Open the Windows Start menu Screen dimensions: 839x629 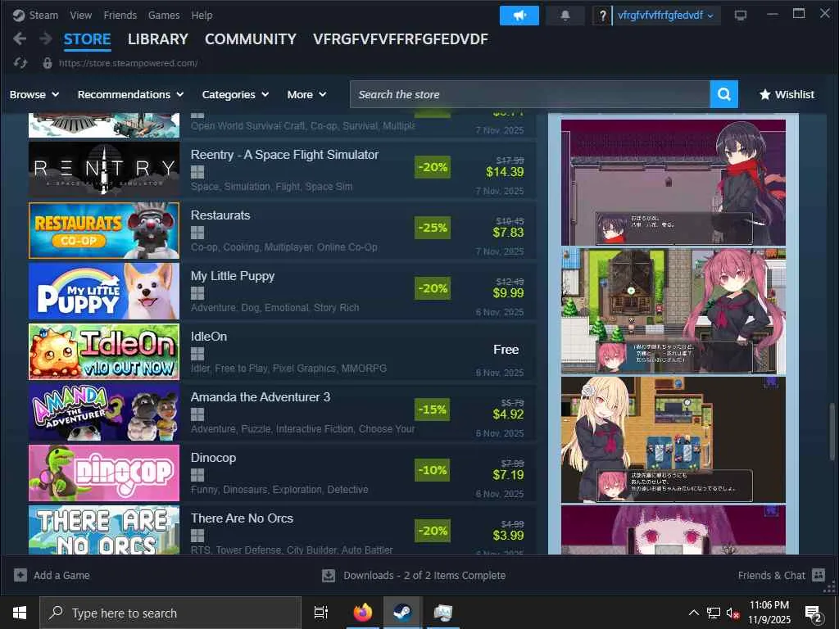[x=20, y=613]
